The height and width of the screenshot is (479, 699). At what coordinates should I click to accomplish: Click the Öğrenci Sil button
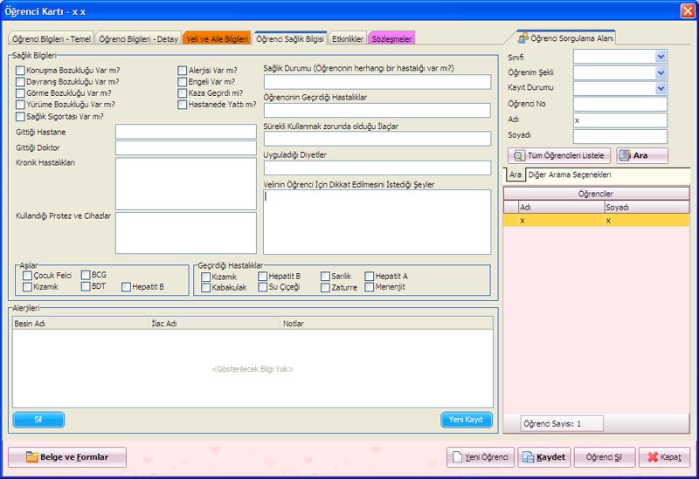click(604, 457)
